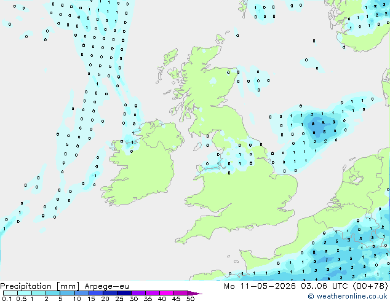The height and width of the screenshot is (301, 390).
Task: Click the 'Arpege-eu' model name text
Action: point(106,286)
